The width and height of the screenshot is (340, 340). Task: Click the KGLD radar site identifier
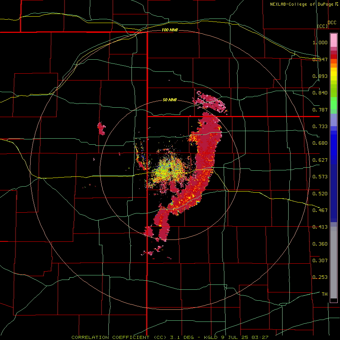point(211,337)
